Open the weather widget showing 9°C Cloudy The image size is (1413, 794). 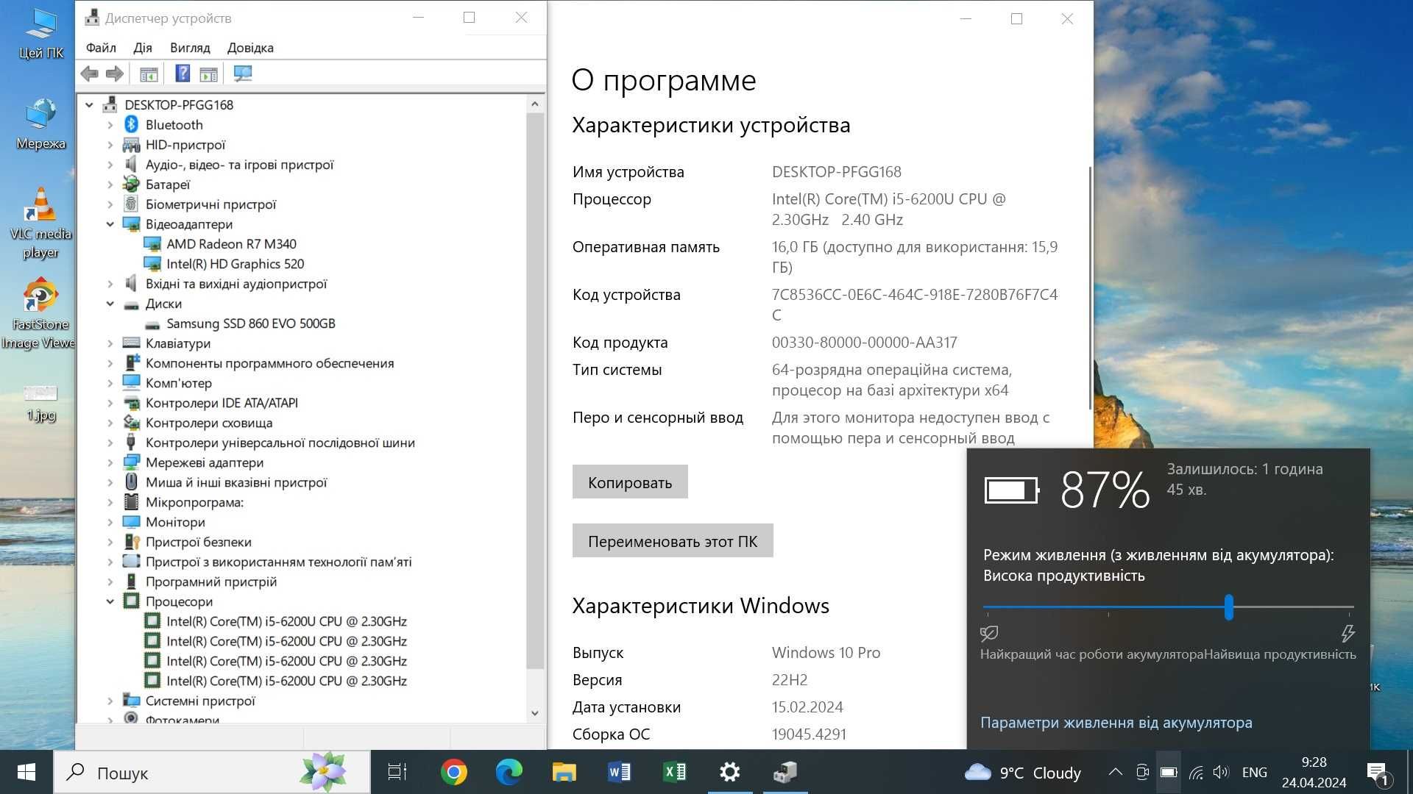pyautogui.click(x=1023, y=773)
